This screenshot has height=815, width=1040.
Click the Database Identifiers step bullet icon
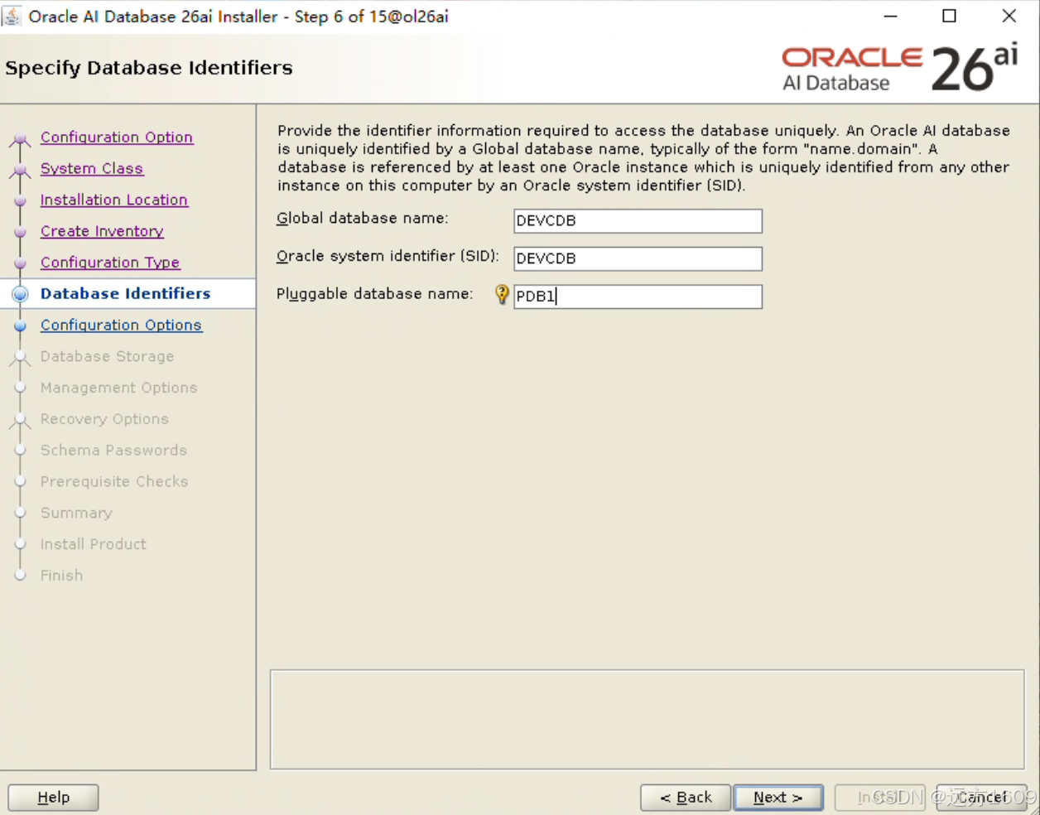pos(21,294)
